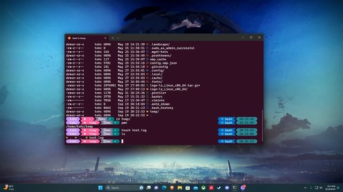Click the "omp.cache" file name
The height and width of the screenshot is (192, 343).
[x=158, y=59]
